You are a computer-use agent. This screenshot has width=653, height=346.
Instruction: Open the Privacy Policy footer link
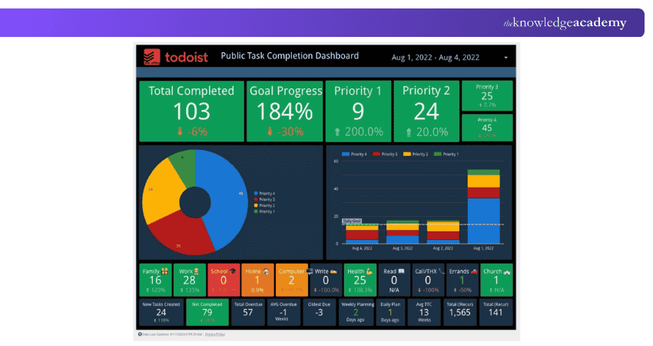(x=215, y=334)
